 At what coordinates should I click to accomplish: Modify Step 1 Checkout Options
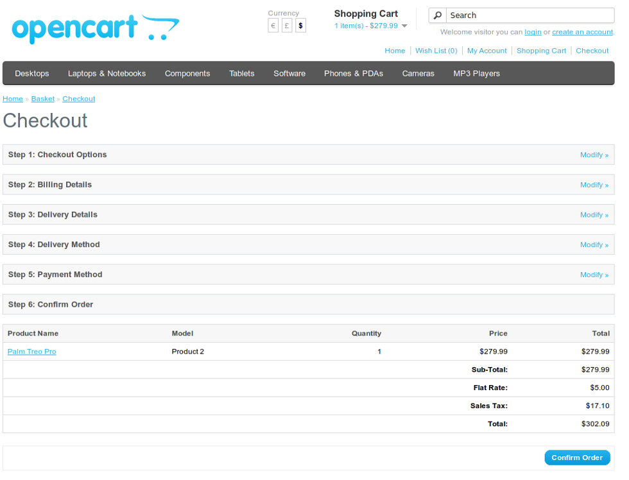[594, 155]
